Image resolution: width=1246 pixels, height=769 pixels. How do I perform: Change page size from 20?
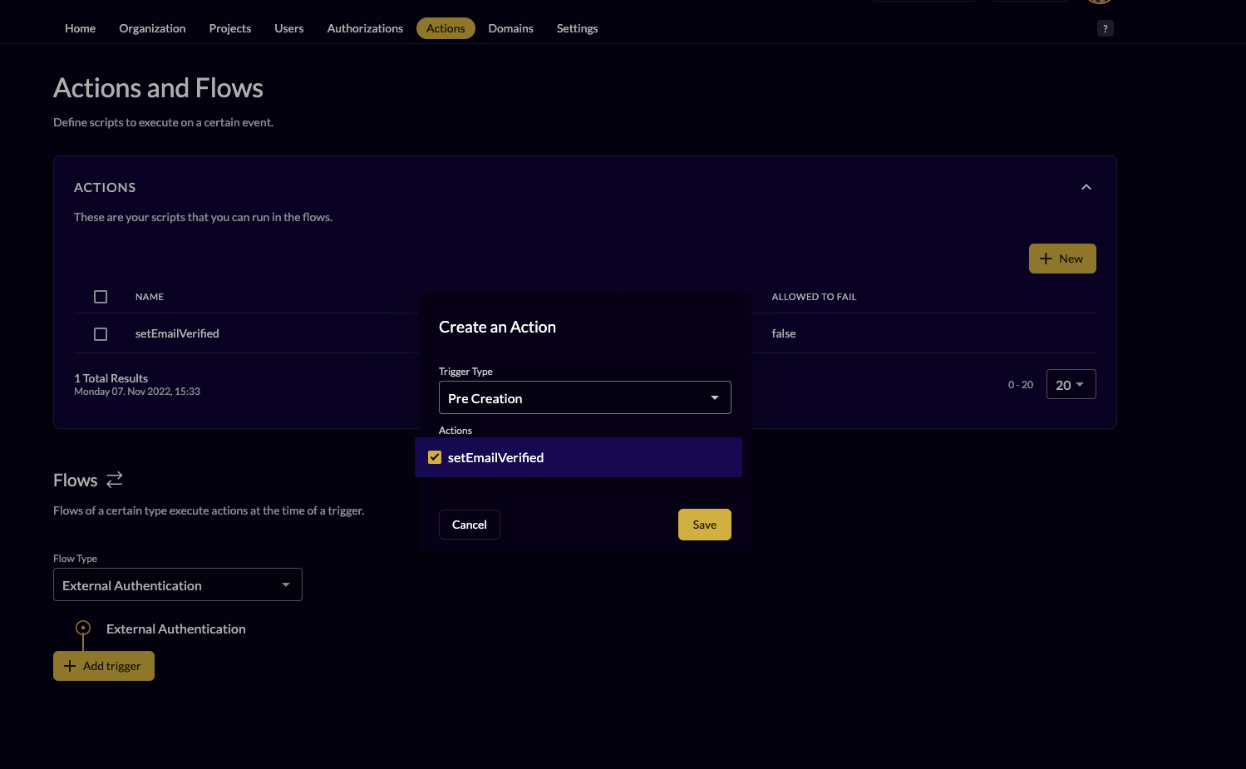[1070, 385]
